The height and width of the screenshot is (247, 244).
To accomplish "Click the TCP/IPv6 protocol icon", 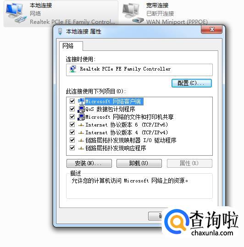I will [81, 125].
